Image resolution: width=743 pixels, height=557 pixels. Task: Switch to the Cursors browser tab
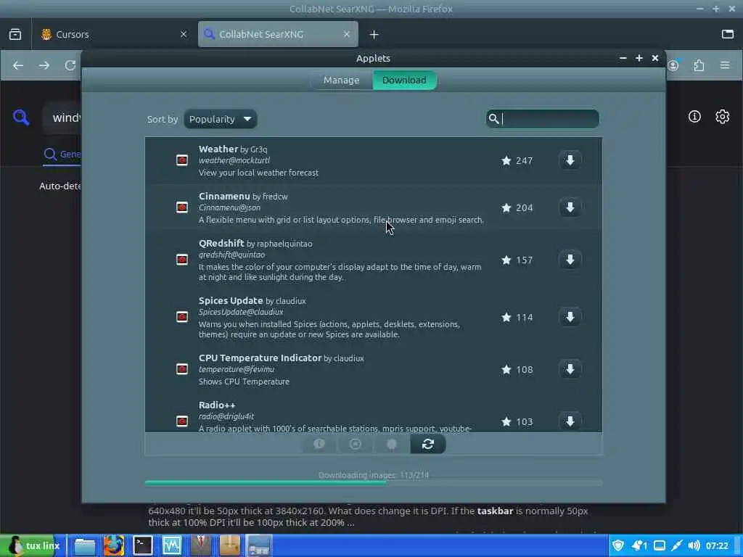(114, 34)
